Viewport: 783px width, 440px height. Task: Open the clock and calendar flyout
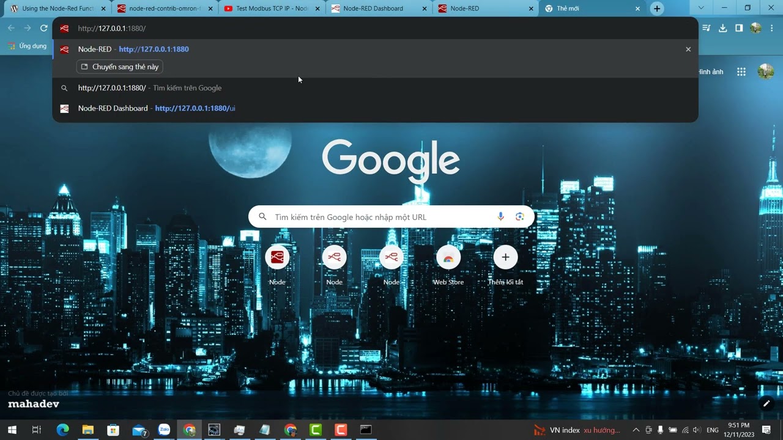point(738,430)
